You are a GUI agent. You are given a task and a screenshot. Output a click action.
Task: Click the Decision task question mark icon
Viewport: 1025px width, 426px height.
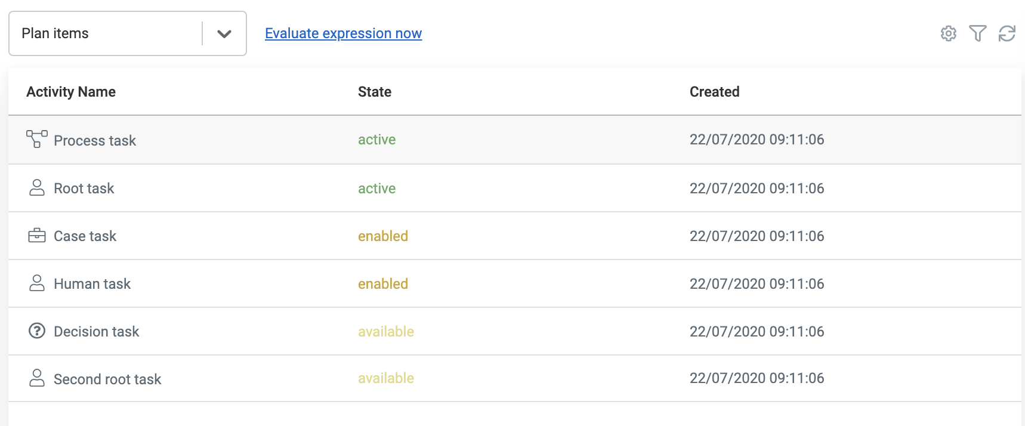click(x=37, y=331)
